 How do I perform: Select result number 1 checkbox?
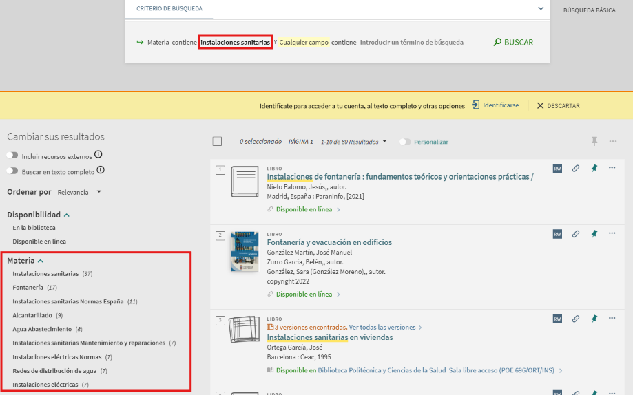click(220, 170)
